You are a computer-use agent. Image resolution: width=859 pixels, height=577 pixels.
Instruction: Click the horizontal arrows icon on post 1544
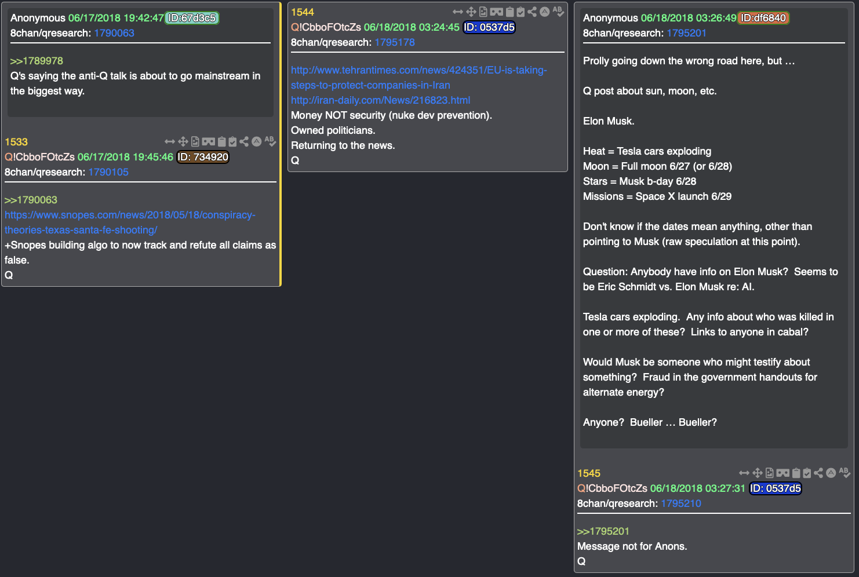458,12
